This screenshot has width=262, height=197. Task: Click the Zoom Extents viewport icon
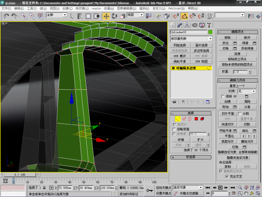(x=252, y=188)
